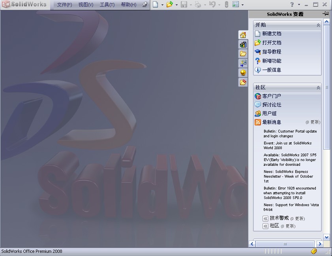Click the pushpin icon beside Help menu

(x=145, y=4)
